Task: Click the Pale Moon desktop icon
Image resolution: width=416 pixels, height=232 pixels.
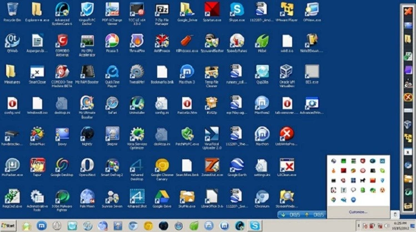Action: click(87, 198)
